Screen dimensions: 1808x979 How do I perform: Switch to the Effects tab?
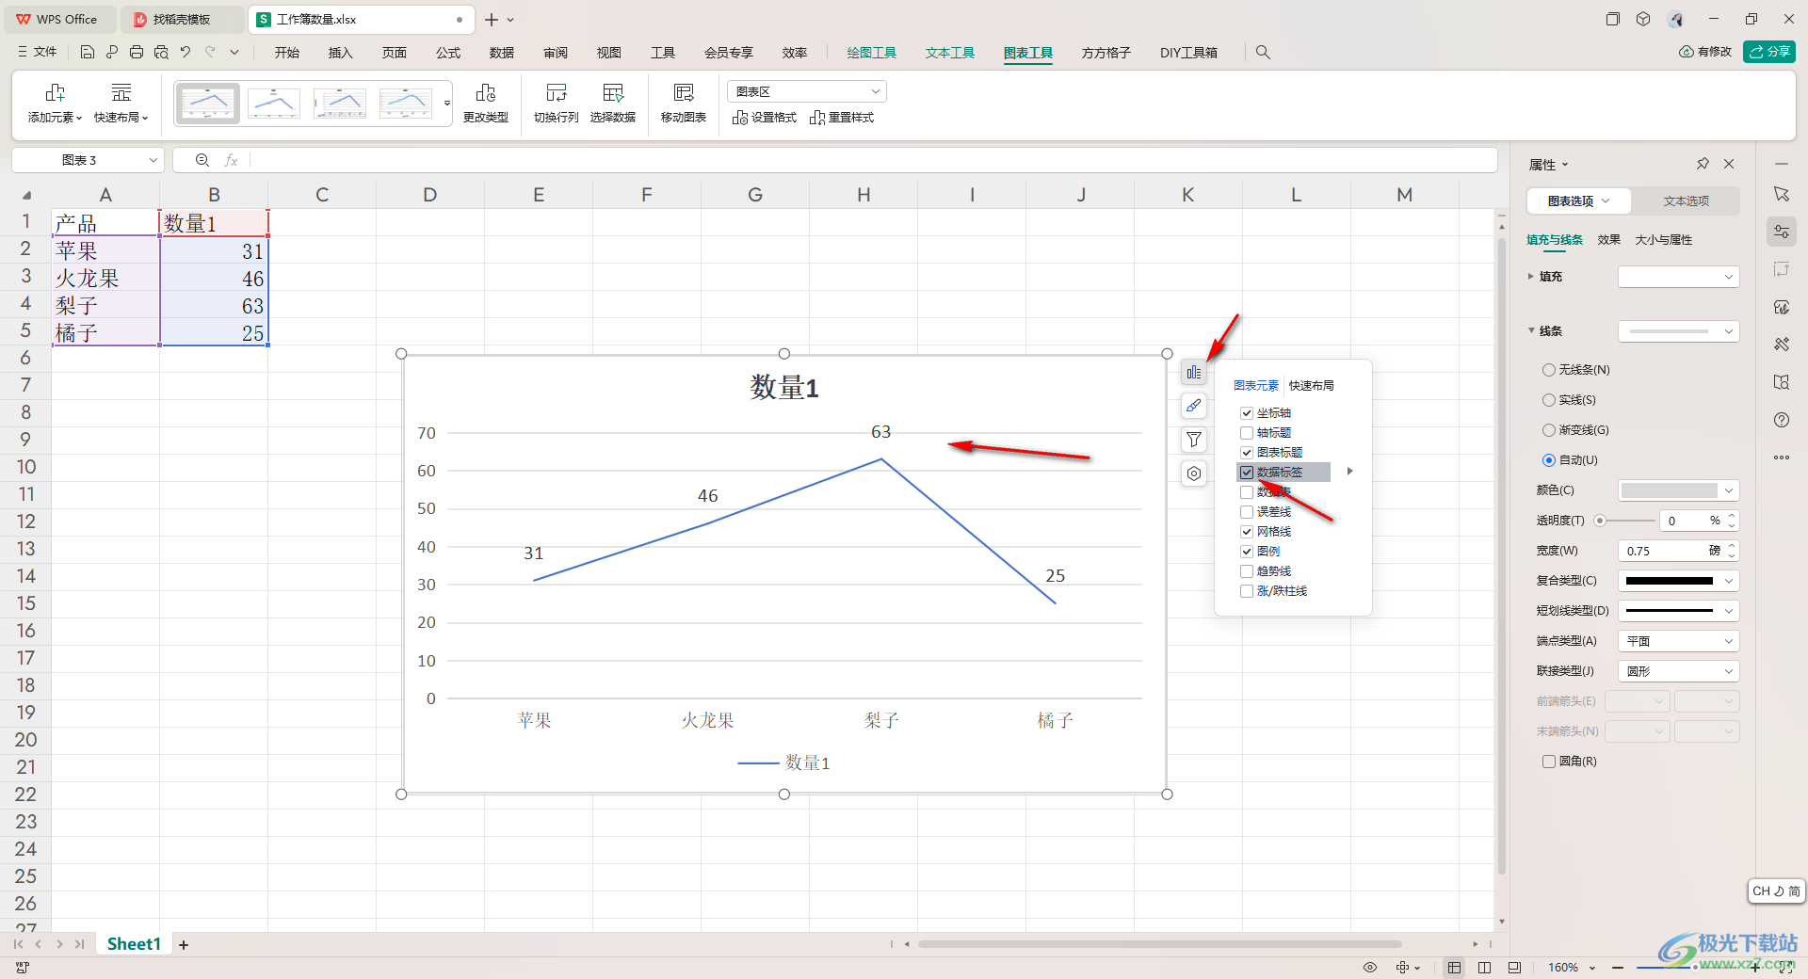tap(1608, 240)
